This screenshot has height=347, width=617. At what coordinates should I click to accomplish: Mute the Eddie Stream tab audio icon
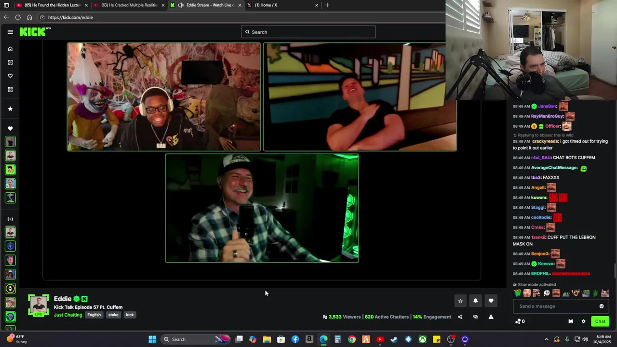pos(181,5)
